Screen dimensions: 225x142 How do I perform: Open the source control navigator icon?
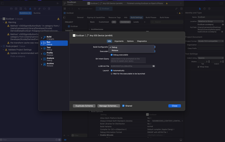point(16,8)
